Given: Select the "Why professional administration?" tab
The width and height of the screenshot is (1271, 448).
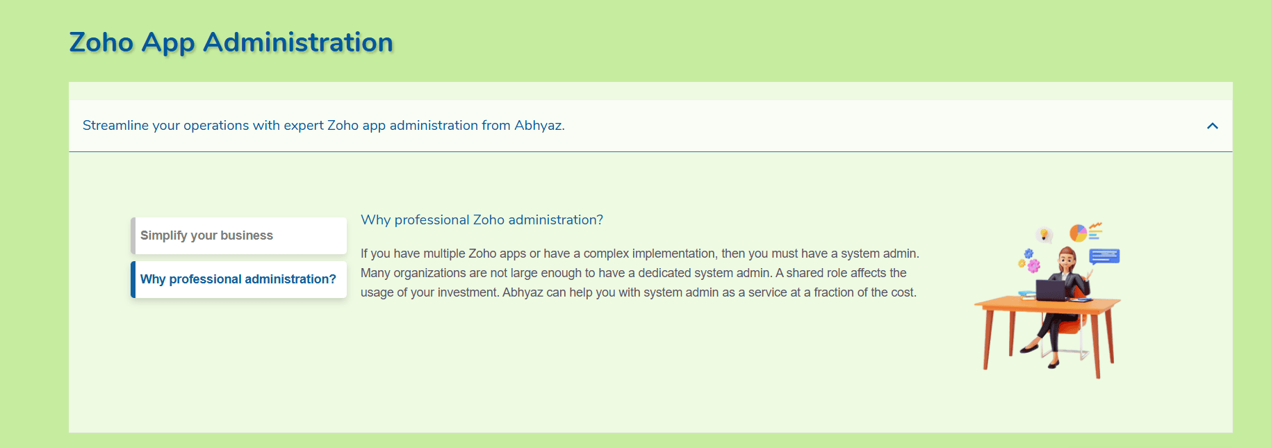Looking at the screenshot, I should 238,279.
